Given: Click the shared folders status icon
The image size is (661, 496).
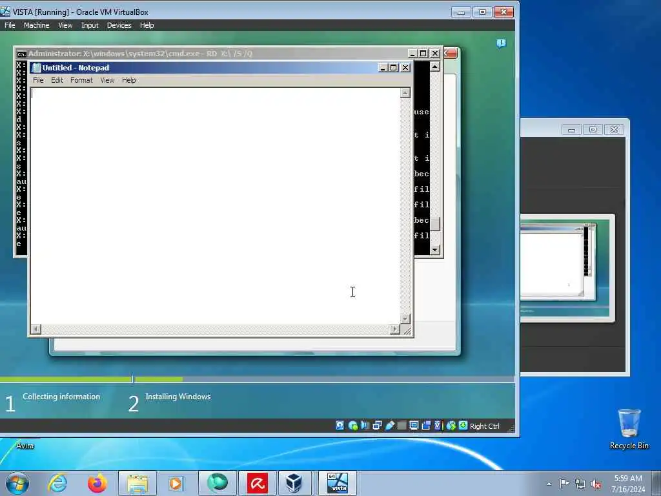Looking at the screenshot, I should [402, 426].
